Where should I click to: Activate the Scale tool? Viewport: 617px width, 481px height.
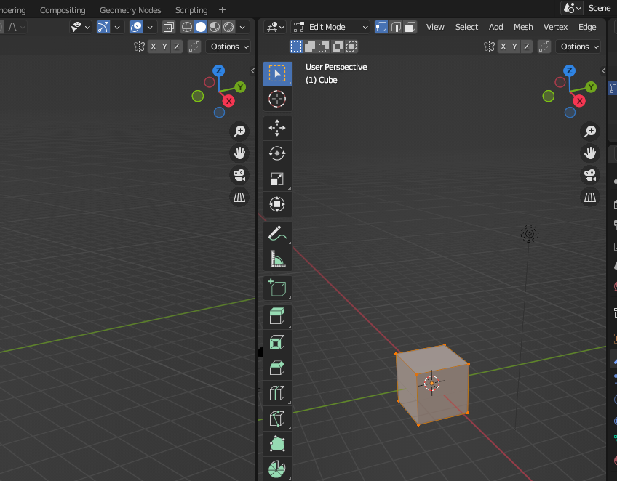pos(277,179)
